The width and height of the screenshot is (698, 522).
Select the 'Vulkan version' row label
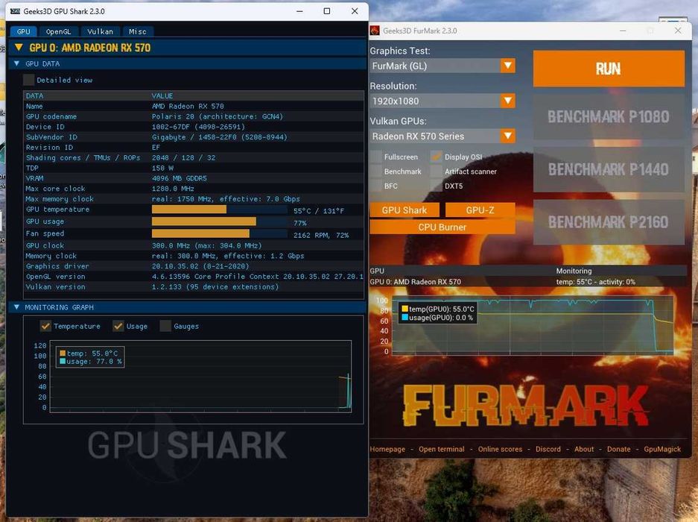(x=56, y=286)
